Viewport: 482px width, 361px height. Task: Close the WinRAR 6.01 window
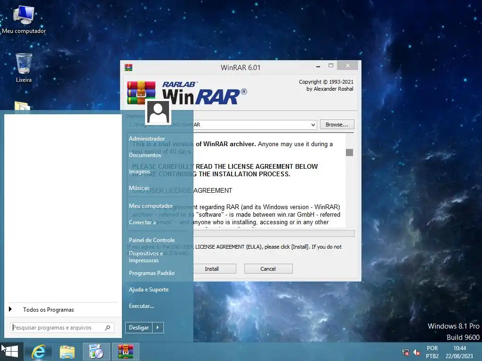tap(348, 65)
